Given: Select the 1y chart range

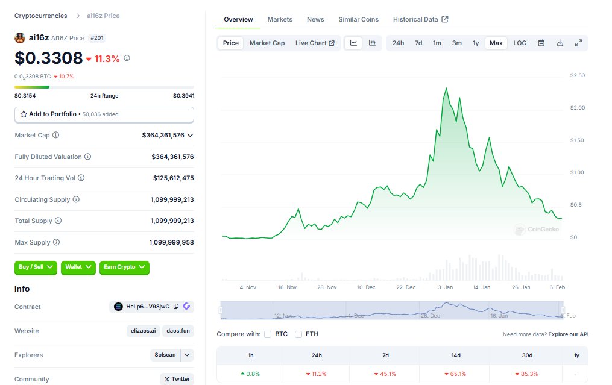Looking at the screenshot, I should (476, 43).
